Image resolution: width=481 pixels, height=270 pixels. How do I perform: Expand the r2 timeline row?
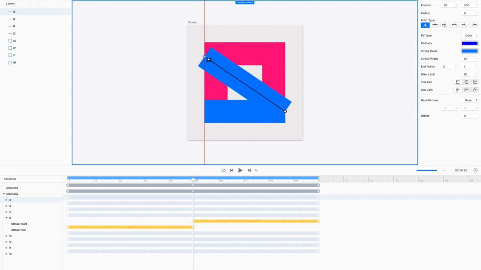[6, 242]
